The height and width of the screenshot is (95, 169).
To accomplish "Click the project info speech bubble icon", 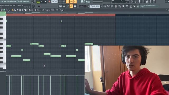I will tap(154, 2).
